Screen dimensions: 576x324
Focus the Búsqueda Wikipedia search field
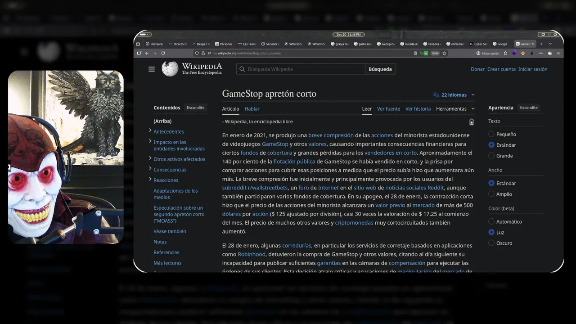[301, 69]
